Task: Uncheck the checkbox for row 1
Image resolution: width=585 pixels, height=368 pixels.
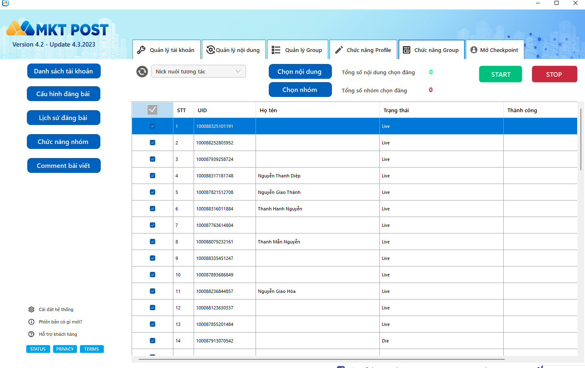Action: coord(152,126)
